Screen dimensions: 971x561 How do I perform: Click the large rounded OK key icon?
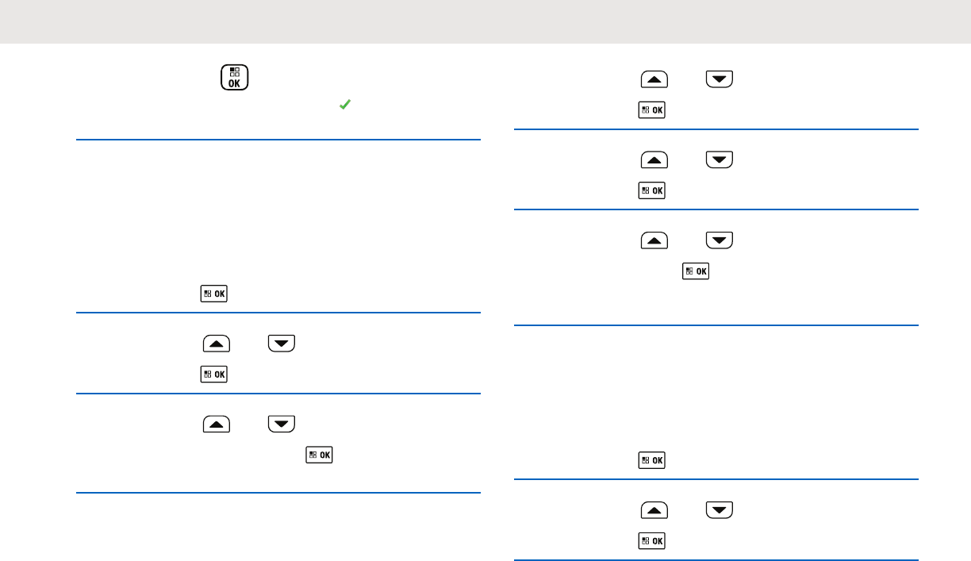tap(234, 79)
